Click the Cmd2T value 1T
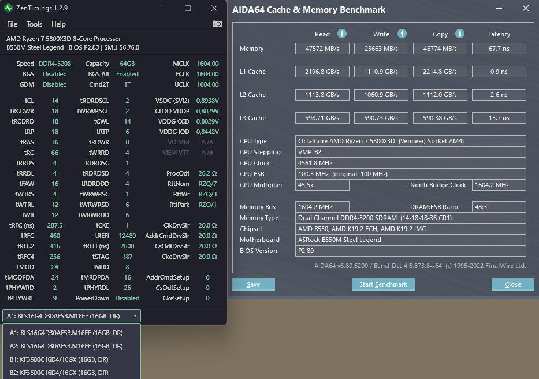This screenshot has height=379, width=539. [x=127, y=84]
